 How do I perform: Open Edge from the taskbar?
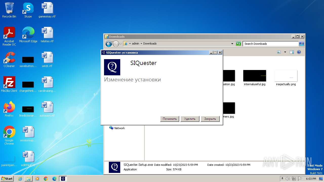54,179
